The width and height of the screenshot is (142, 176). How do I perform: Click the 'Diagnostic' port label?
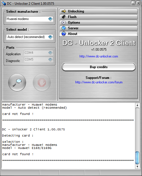tap(13, 61)
